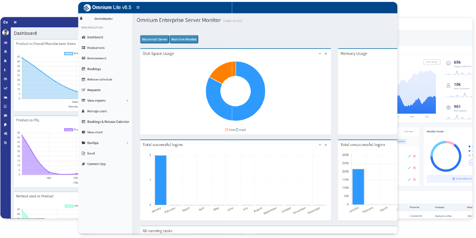
Task: Click the +123456789 phone cell
Action: (415, 216)
